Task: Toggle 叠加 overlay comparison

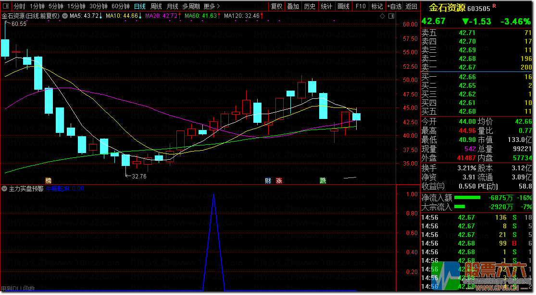Action: tap(293, 6)
